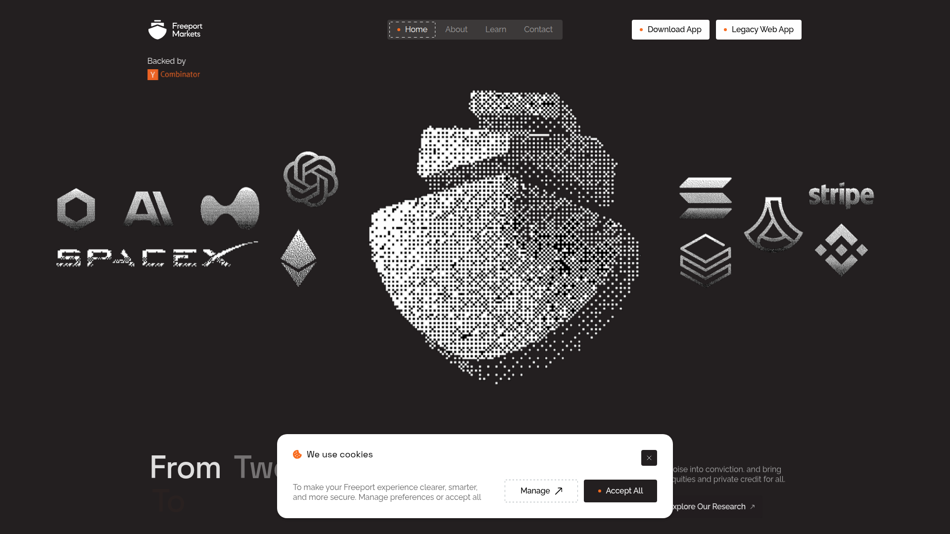Select the Home nav tab
This screenshot has width=950, height=534.
(x=412, y=30)
